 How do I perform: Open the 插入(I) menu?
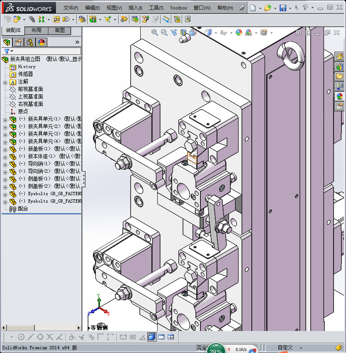[x=135, y=8]
